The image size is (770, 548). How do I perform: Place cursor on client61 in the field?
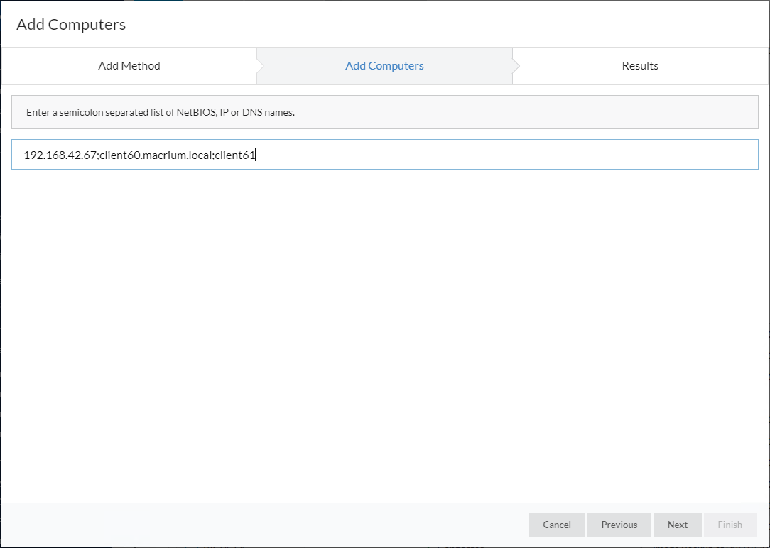(x=234, y=155)
